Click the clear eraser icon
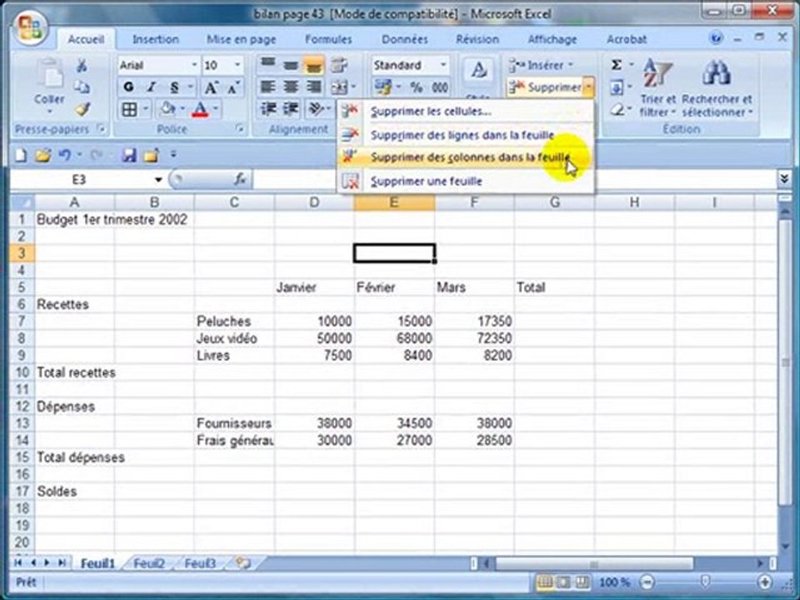 617,109
